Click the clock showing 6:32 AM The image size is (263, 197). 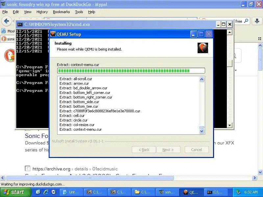point(251,192)
